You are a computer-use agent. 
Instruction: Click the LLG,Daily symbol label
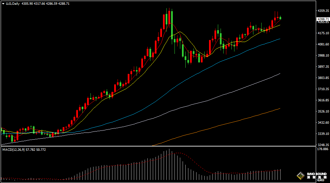(13, 3)
